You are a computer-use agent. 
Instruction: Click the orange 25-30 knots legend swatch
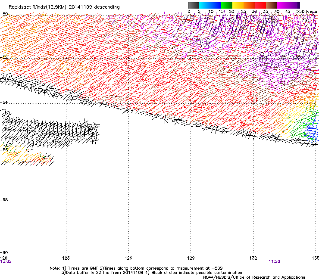tap(249, 5)
